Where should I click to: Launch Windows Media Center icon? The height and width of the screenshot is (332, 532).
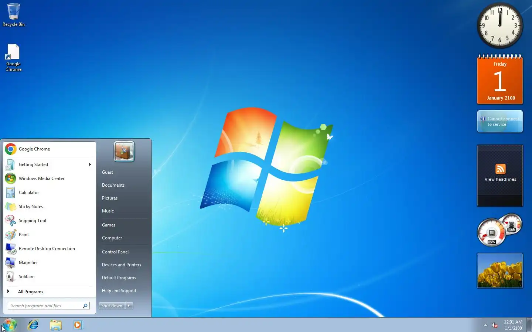coord(10,179)
